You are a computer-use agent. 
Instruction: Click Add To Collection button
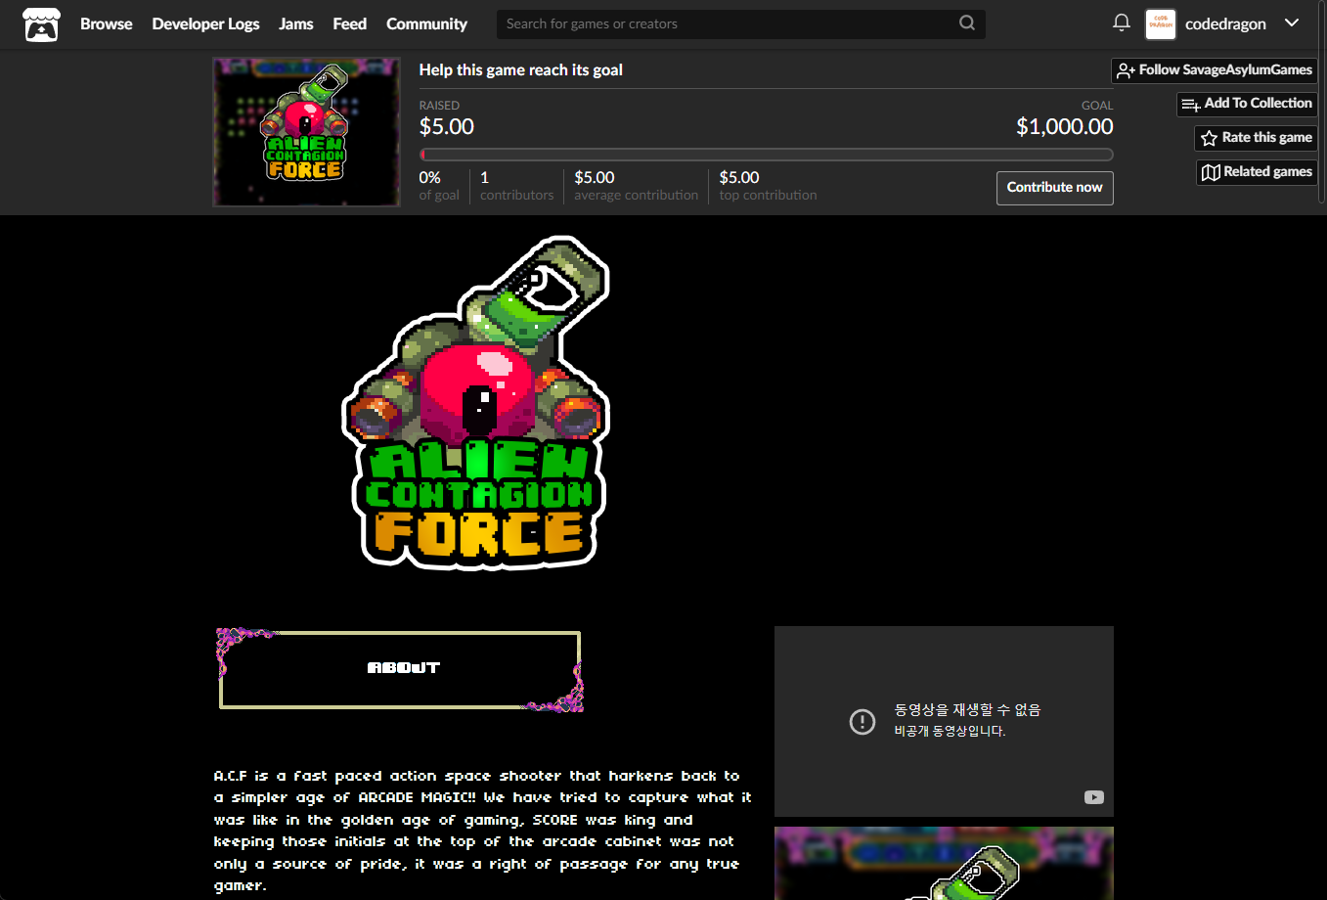[1247, 104]
